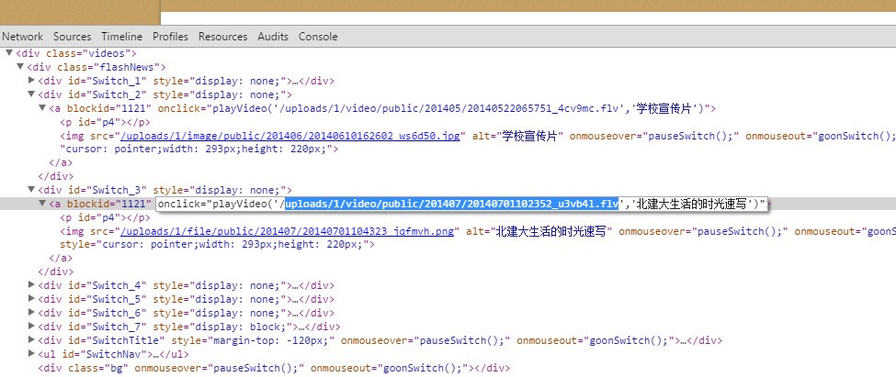
Task: Select the div class="bg" element row
Action: (x=274, y=368)
